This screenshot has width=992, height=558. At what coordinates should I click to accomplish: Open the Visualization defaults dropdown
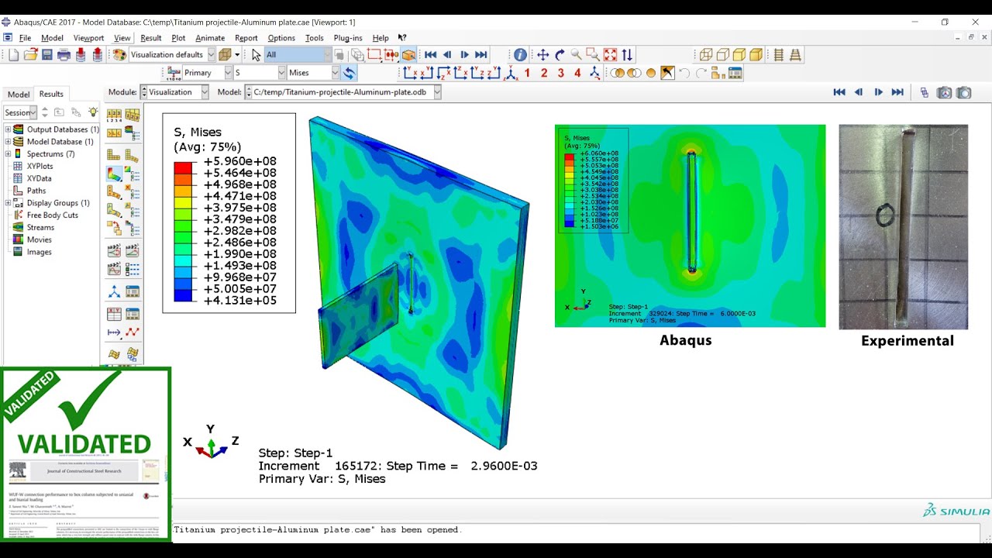coord(211,54)
